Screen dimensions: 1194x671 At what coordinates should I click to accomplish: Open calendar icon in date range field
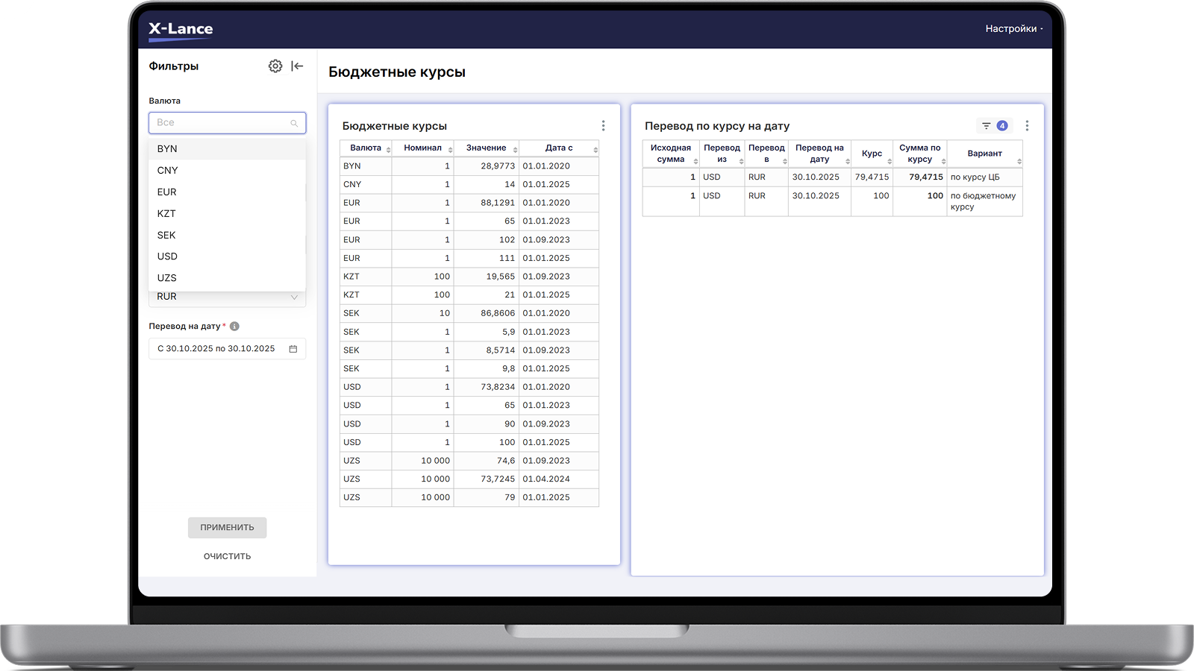[x=293, y=349]
